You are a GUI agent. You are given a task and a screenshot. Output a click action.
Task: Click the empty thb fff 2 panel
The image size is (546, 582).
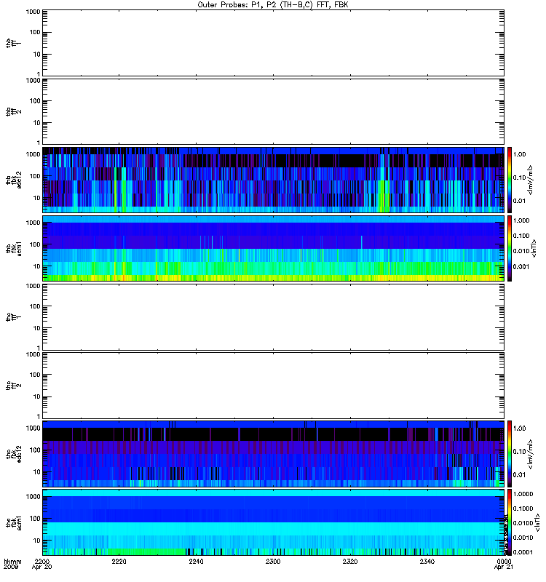coord(273,111)
